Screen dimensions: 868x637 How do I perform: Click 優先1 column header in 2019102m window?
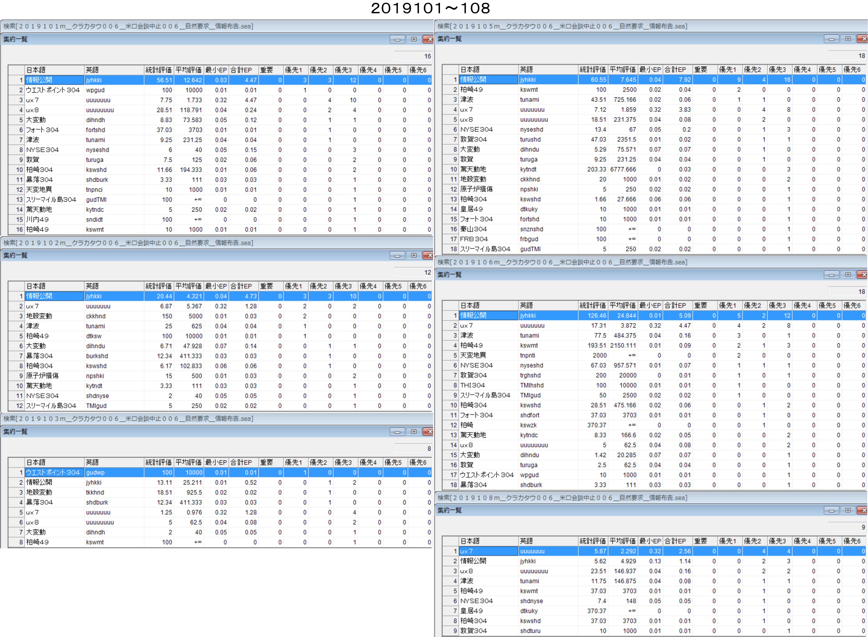click(x=296, y=286)
